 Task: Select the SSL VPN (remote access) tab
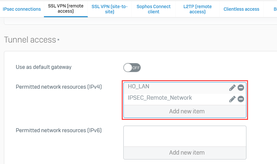[x=66, y=9]
